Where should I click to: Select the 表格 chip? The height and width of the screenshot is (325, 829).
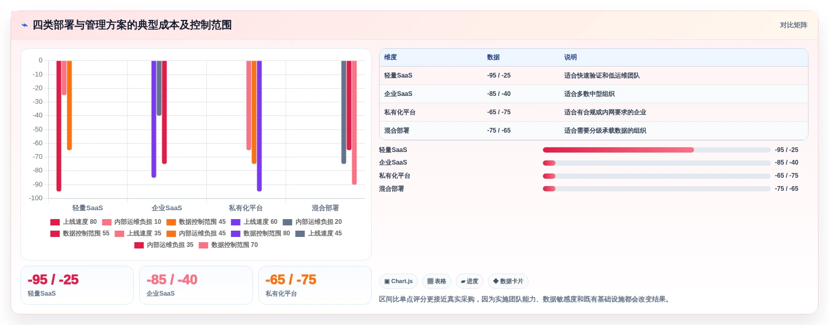(x=437, y=281)
